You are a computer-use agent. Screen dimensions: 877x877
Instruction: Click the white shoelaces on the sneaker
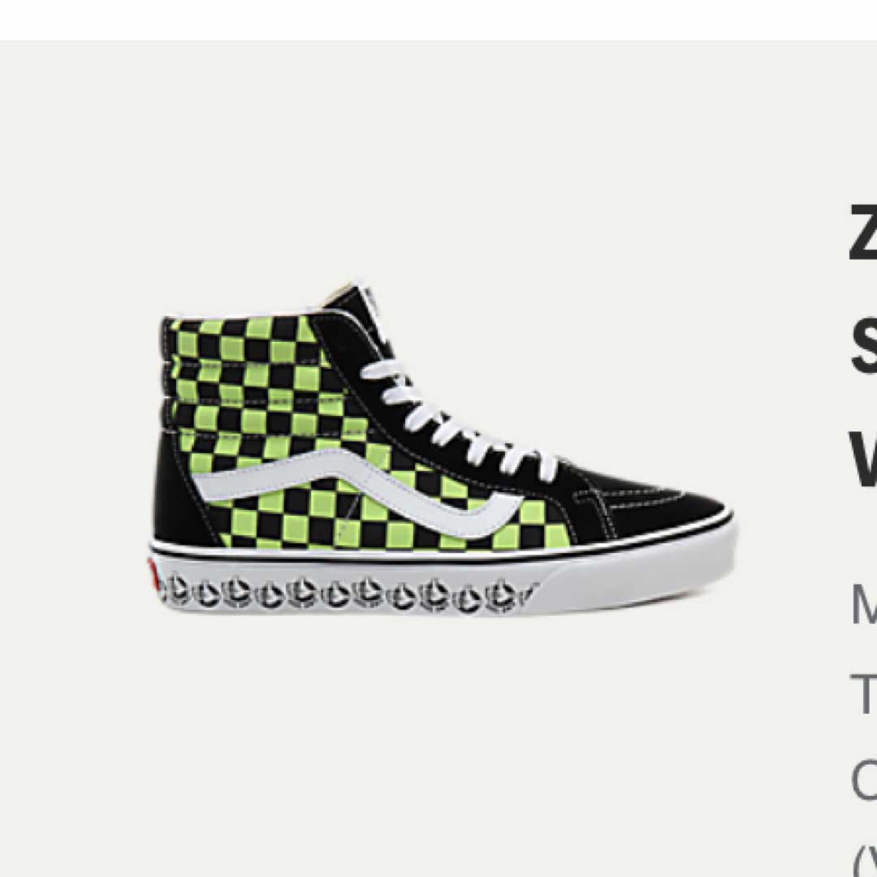tap(459, 421)
